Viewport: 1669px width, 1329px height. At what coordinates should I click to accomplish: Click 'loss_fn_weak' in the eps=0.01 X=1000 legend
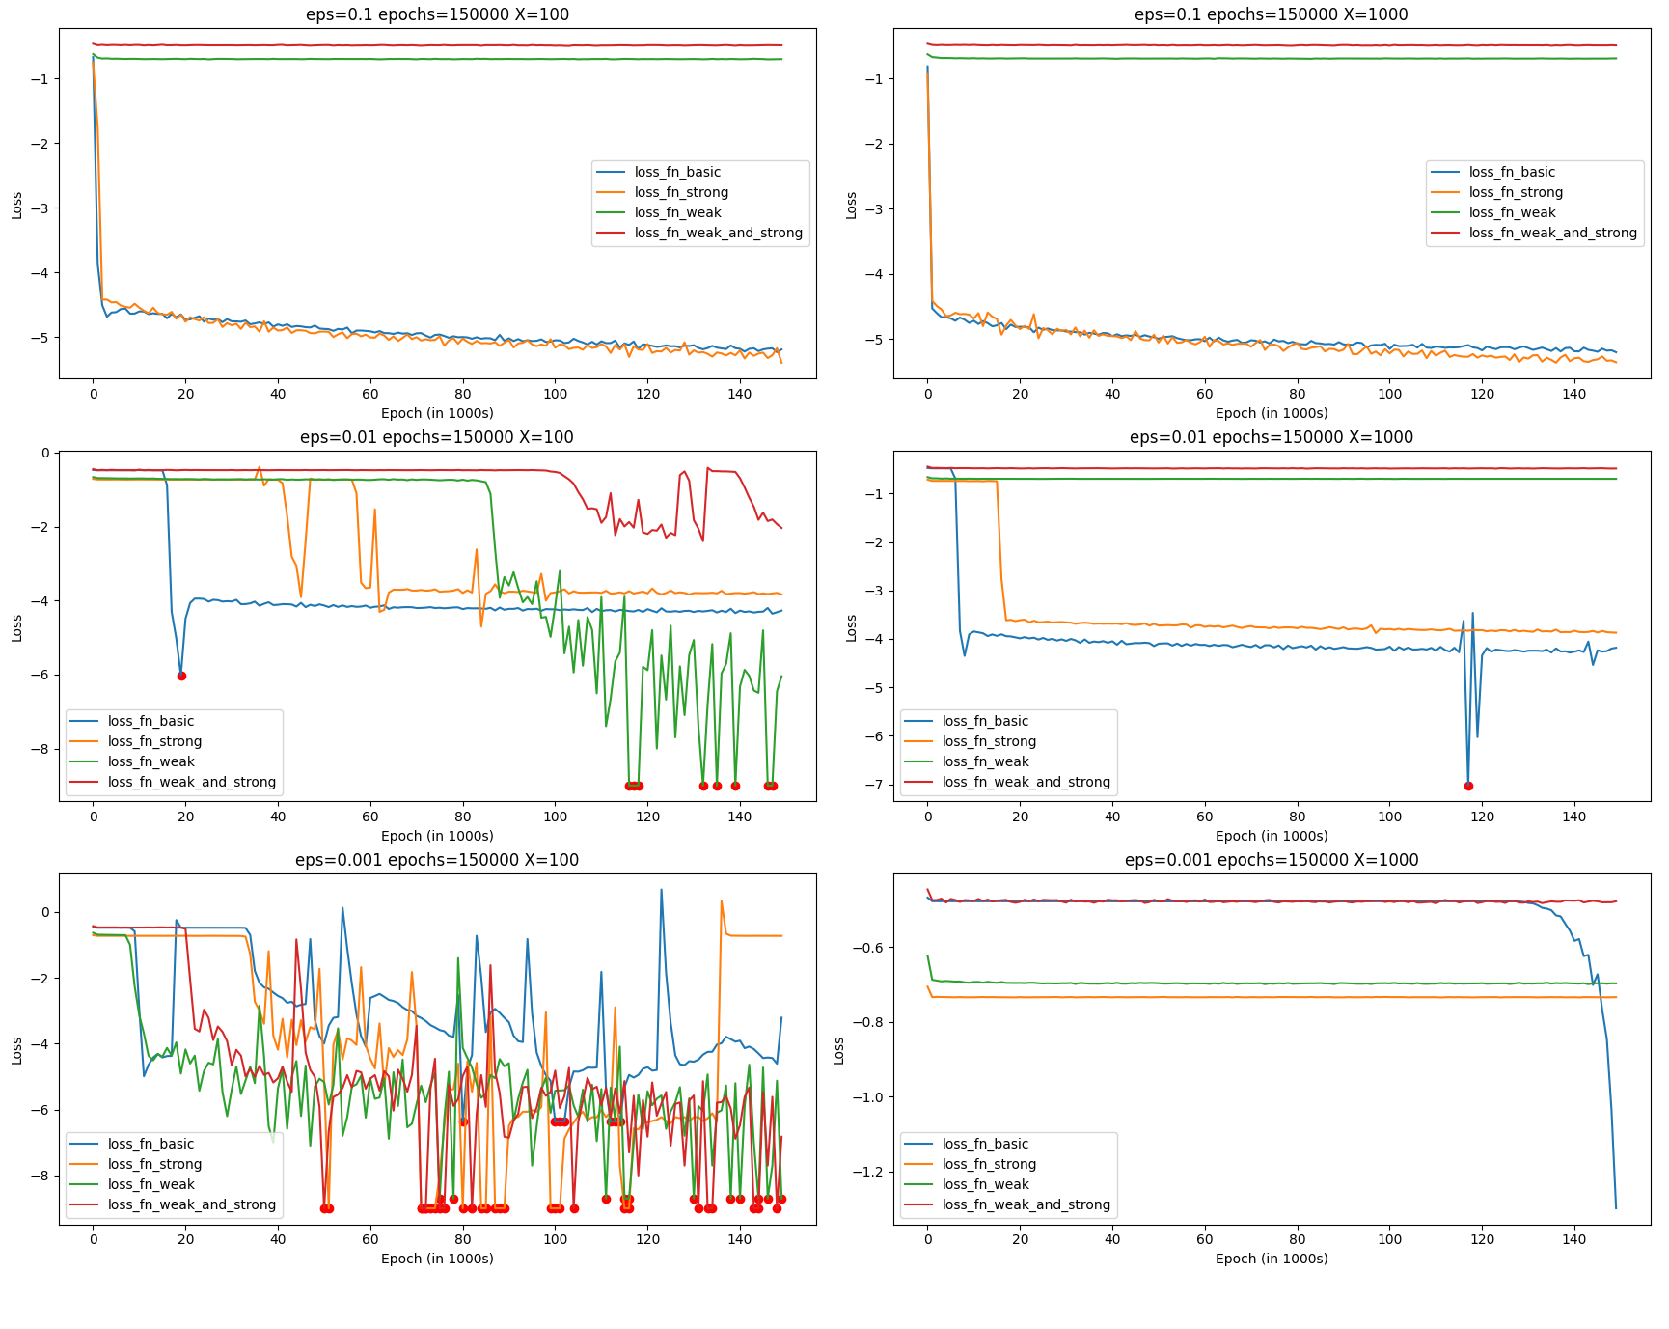[x=985, y=761]
